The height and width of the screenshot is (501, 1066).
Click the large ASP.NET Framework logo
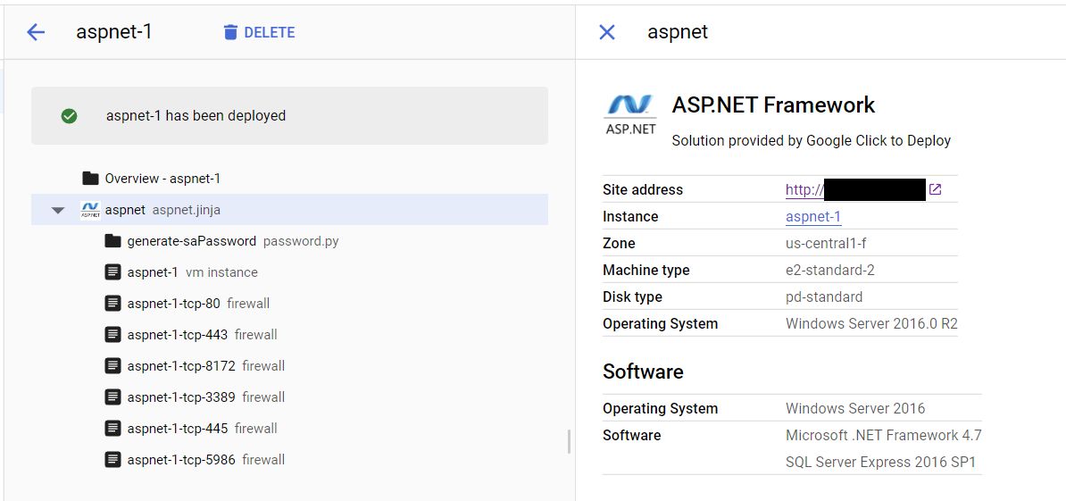(x=630, y=115)
